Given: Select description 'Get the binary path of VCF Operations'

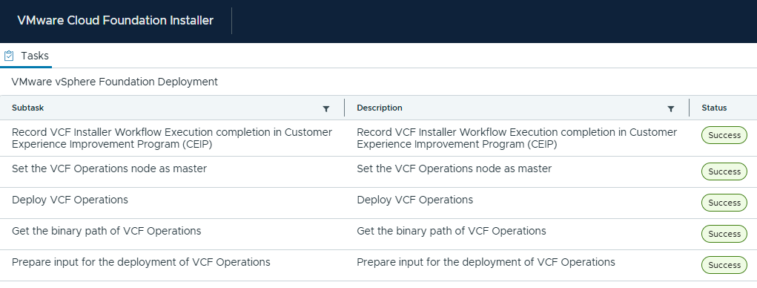Looking at the screenshot, I should point(452,231).
